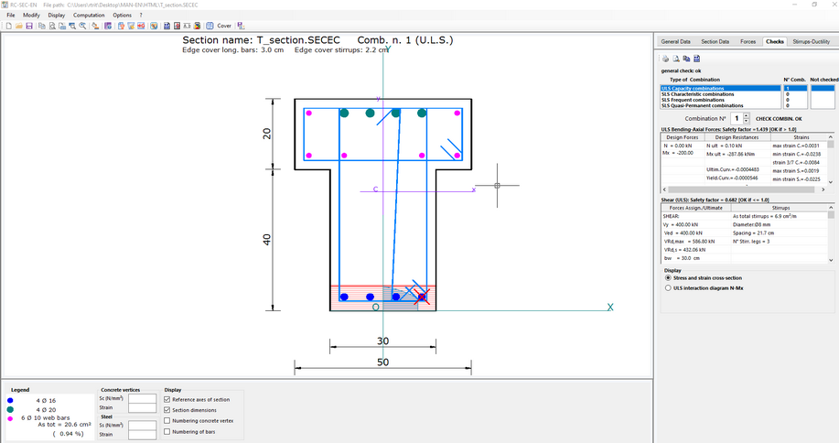Copy check results with the panel copy icon

[x=686, y=59]
